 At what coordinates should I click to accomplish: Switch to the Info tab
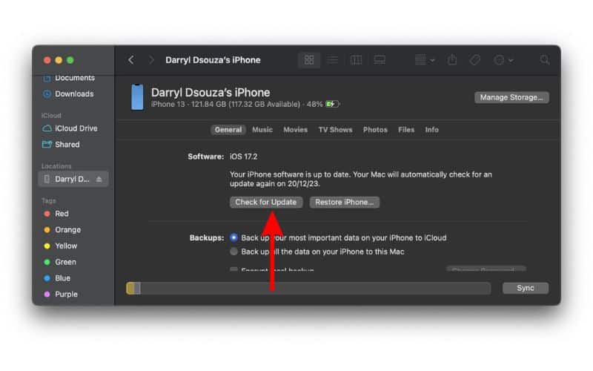432,130
